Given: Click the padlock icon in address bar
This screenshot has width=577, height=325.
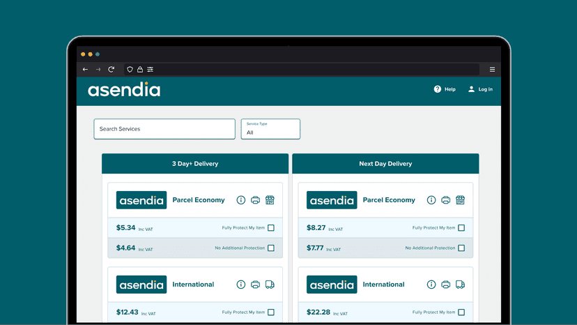Looking at the screenshot, I should click(140, 69).
